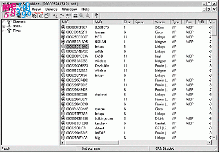Click SSID cell 'studionet'
Image resolution: width=220 pixels, height=153 pixels.
101,95
